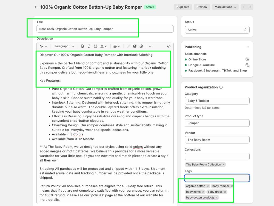Click the 'Determines US tax rates' note
The width and height of the screenshot is (274, 206).
(202, 108)
